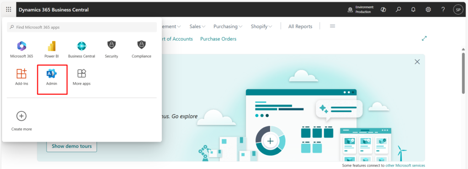Image resolution: width=468 pixels, height=169 pixels.
Task: Open the app launcher waffle icon
Action: [9, 10]
